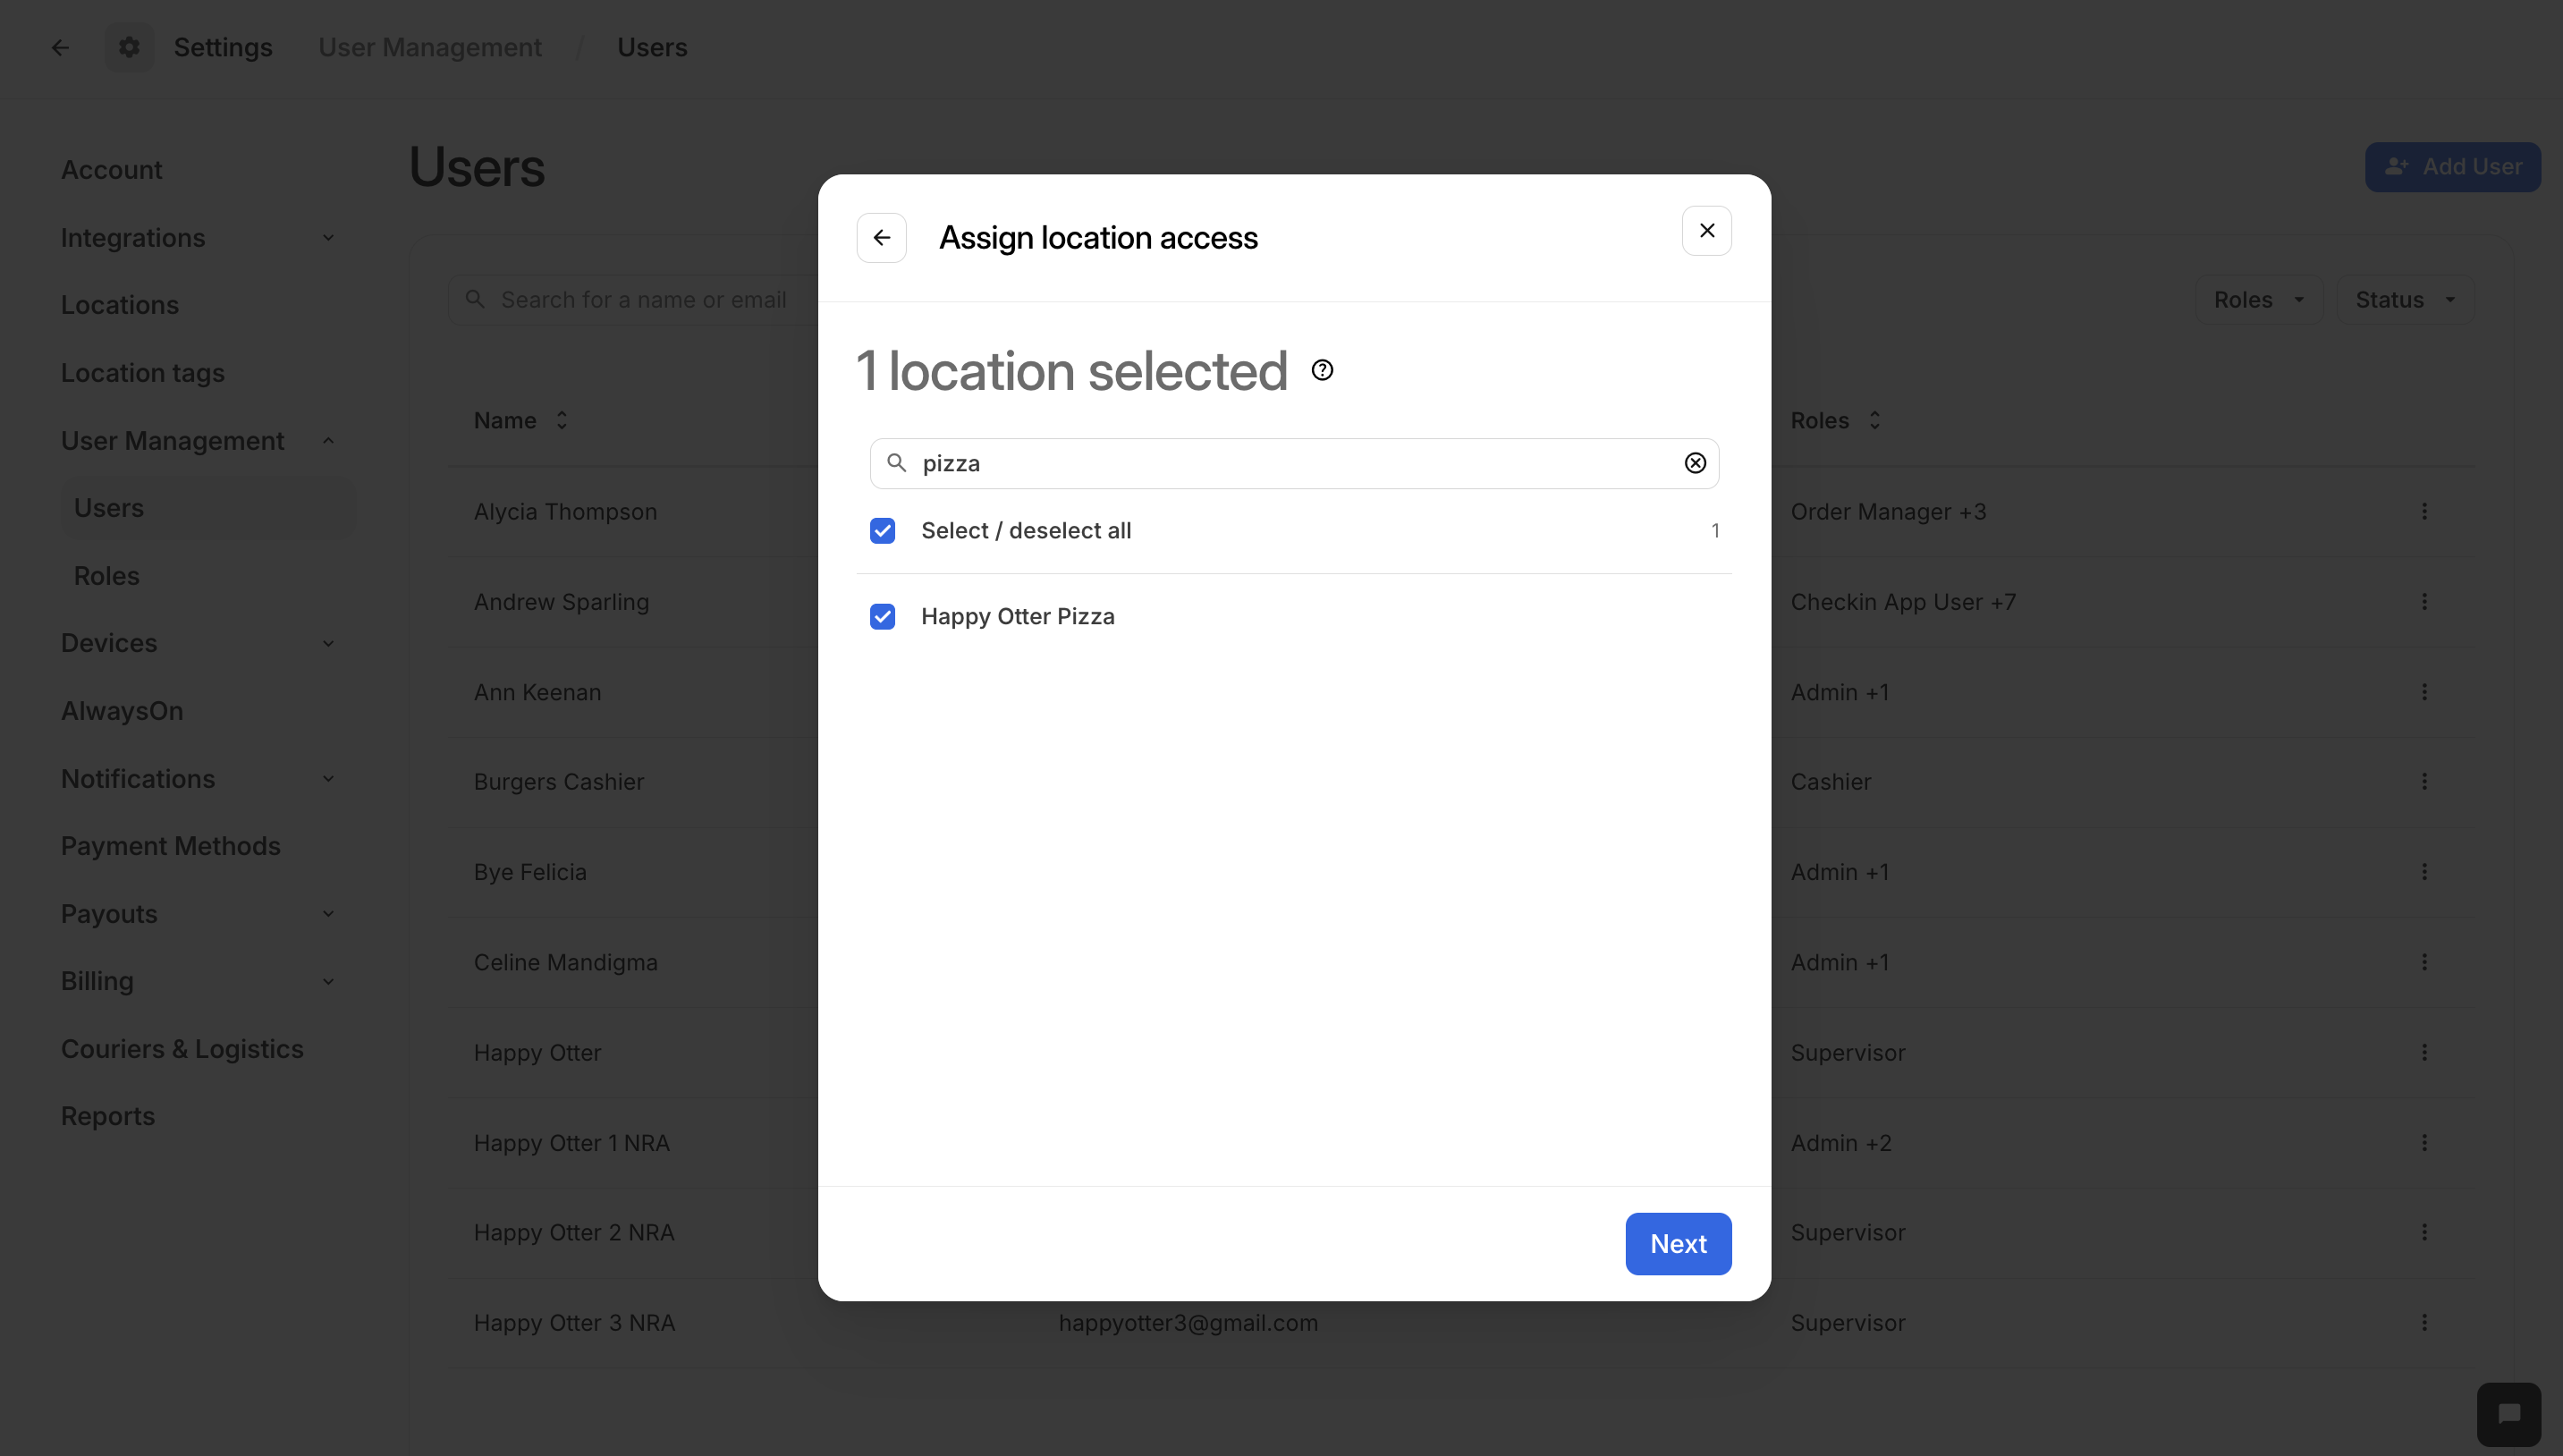Close the Assign location access dialog
This screenshot has width=2563, height=1456.
1706,230
